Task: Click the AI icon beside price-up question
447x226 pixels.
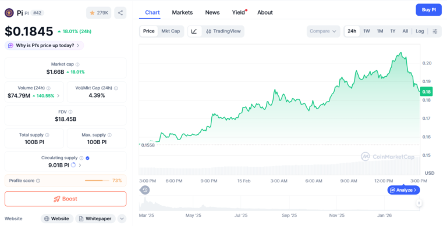Action: click(10, 45)
